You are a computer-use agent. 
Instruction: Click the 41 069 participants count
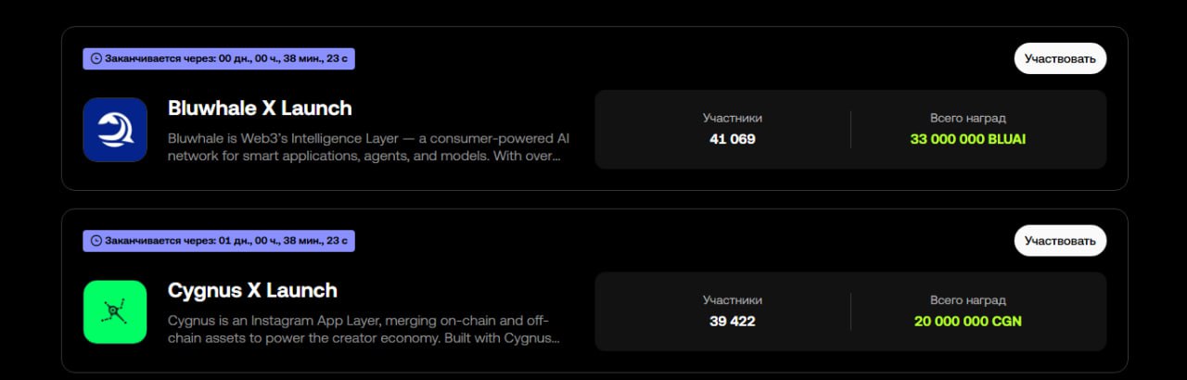point(733,139)
